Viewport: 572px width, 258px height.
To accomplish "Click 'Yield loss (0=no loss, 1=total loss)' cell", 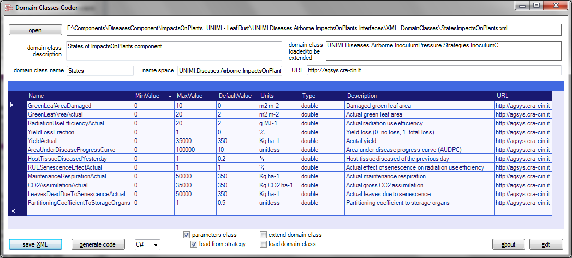I will (x=419, y=132).
